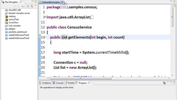The width and height of the screenshot is (177, 100).
Task: Click 'No operations to display at this time.' text
Action: coord(57,87)
